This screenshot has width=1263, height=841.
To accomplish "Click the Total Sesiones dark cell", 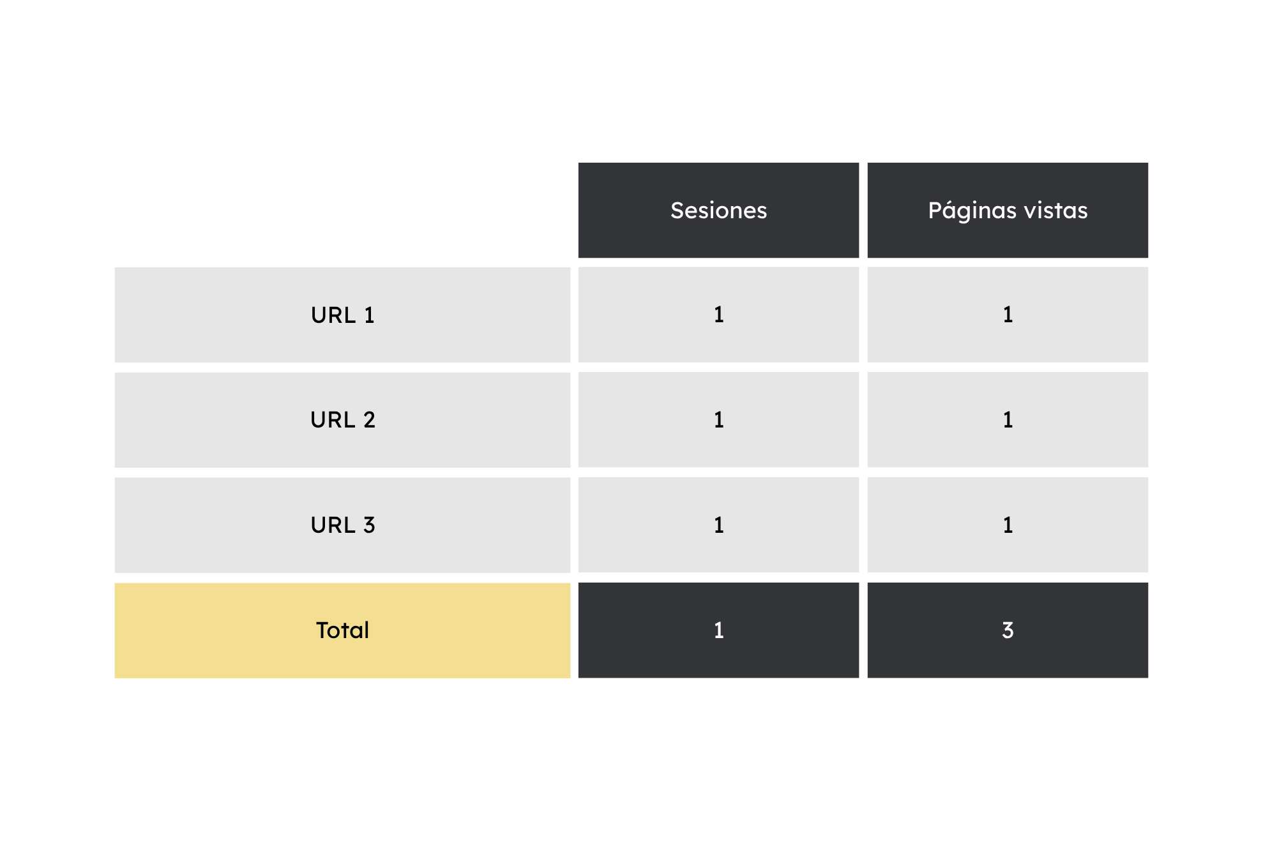I will (x=718, y=630).
